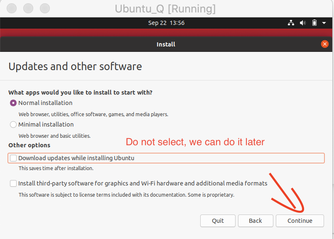This screenshot has height=239, width=334.
Task: Click the Install dialog title bar
Action: point(166,44)
